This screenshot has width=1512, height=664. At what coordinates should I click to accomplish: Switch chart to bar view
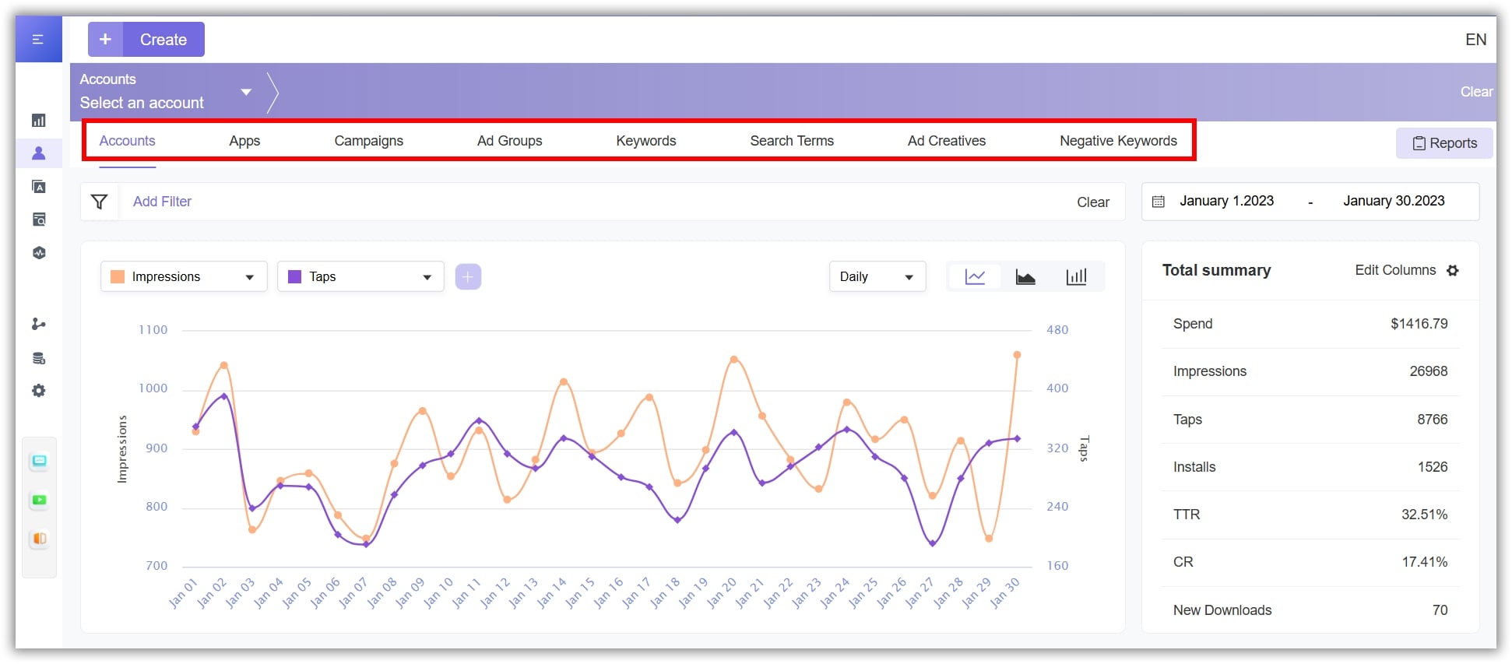(x=1076, y=277)
